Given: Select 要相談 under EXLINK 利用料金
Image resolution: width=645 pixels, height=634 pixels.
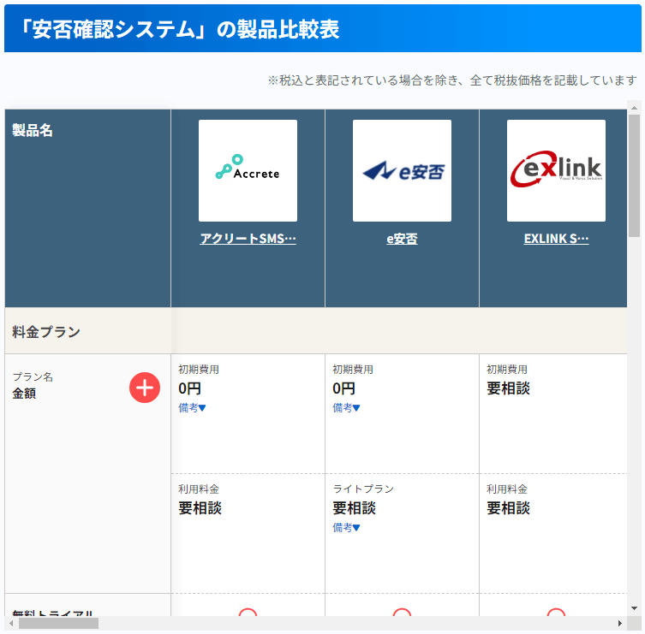Looking at the screenshot, I should [x=508, y=508].
